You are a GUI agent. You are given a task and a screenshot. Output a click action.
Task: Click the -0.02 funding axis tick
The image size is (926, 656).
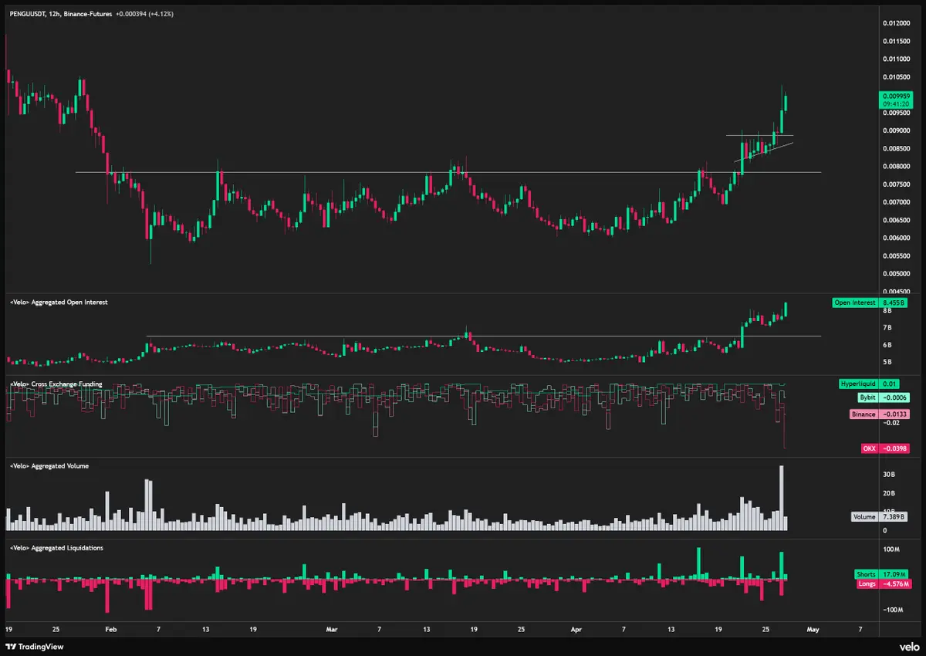(x=891, y=423)
